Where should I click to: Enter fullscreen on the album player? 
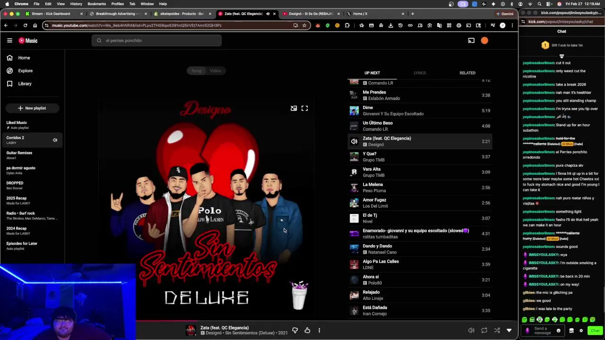coord(305,108)
